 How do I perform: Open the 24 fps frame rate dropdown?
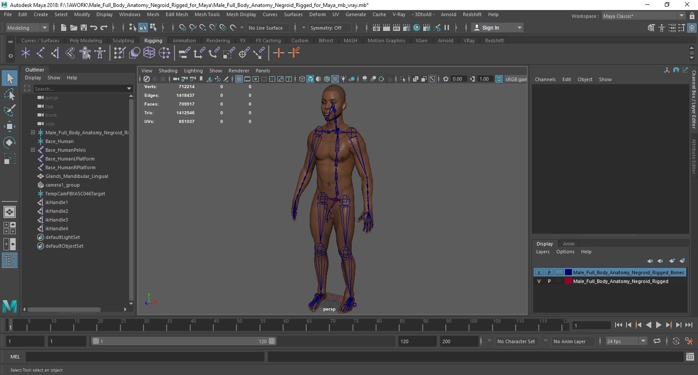click(x=626, y=341)
